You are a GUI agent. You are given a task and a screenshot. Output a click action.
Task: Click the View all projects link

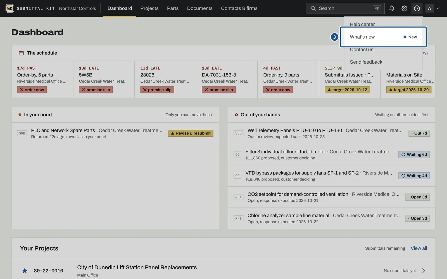tap(419, 248)
